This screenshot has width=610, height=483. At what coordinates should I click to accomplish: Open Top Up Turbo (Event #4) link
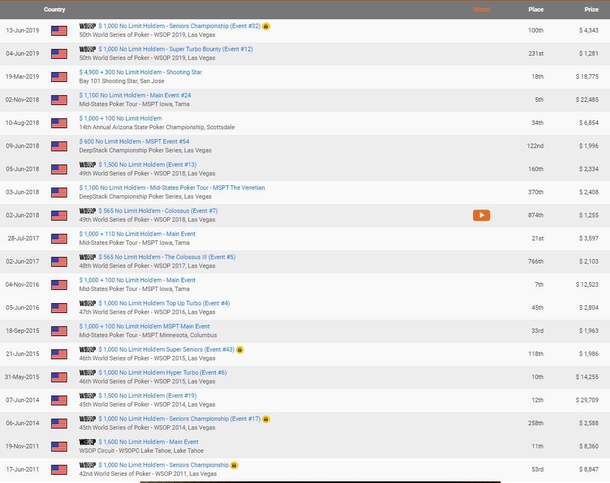click(164, 303)
